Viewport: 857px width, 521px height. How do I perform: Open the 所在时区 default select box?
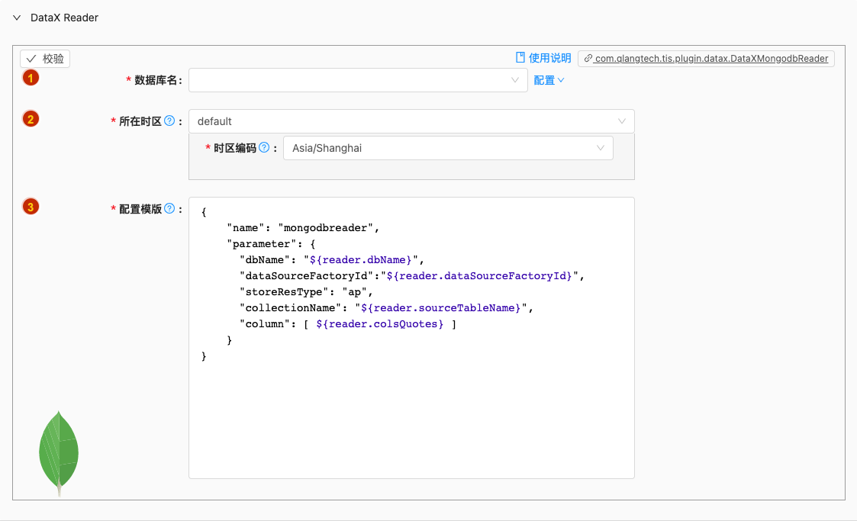click(411, 121)
